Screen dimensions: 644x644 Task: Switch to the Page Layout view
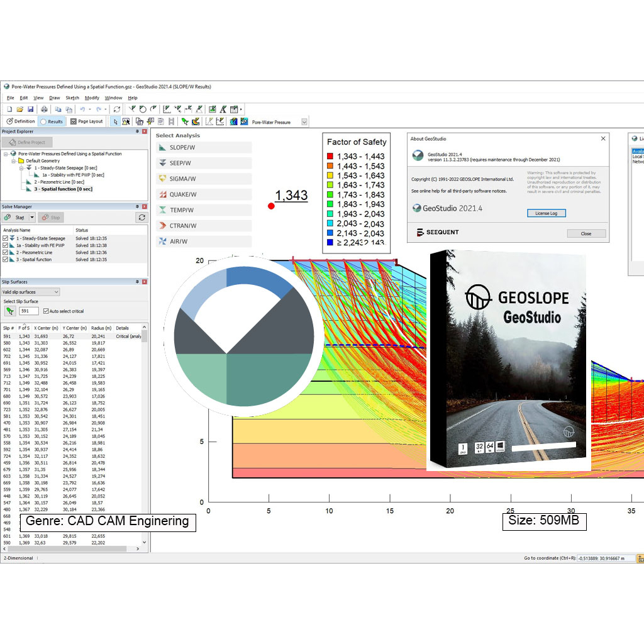86,121
